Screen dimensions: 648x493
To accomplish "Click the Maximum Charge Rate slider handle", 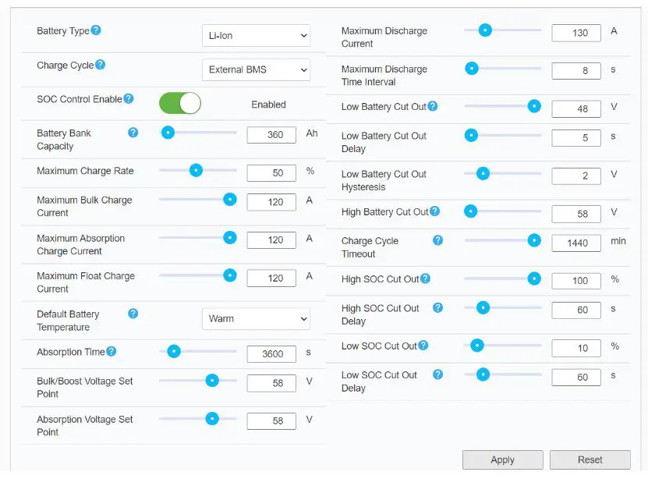I will point(197,169).
